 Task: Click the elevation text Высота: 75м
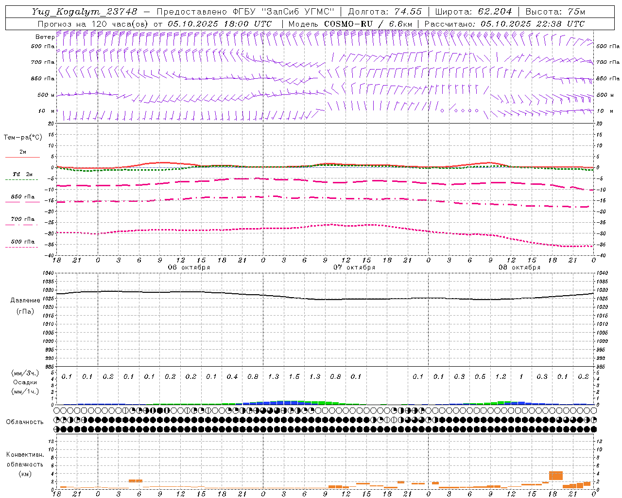[555, 12]
